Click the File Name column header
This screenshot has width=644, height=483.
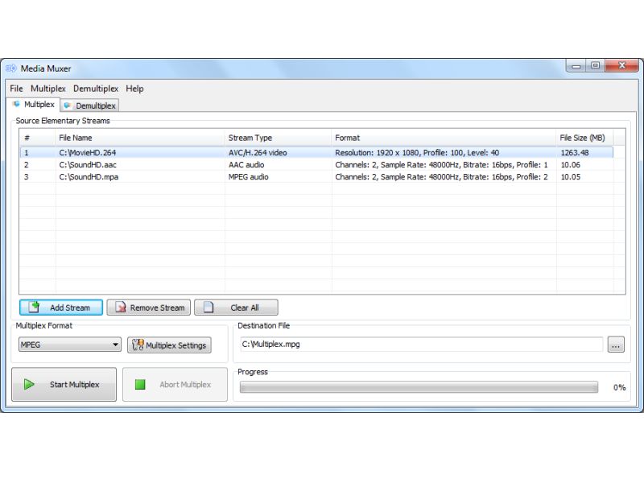[140, 138]
